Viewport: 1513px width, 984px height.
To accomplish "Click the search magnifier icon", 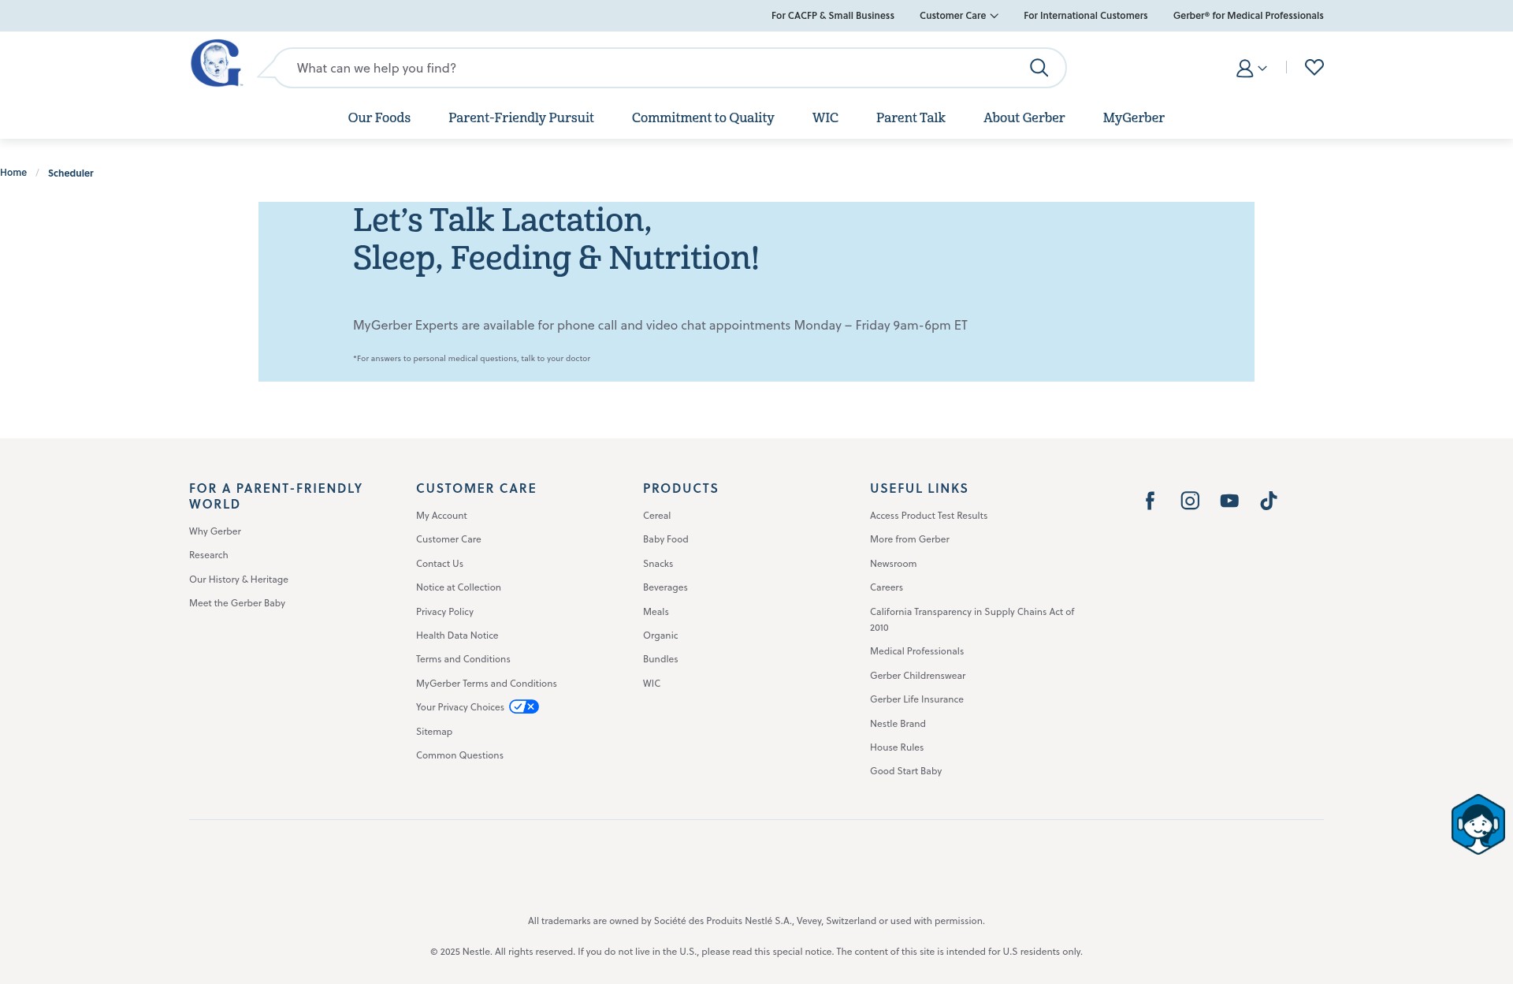I will [1039, 68].
